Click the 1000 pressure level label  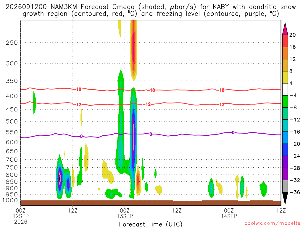point(10,200)
